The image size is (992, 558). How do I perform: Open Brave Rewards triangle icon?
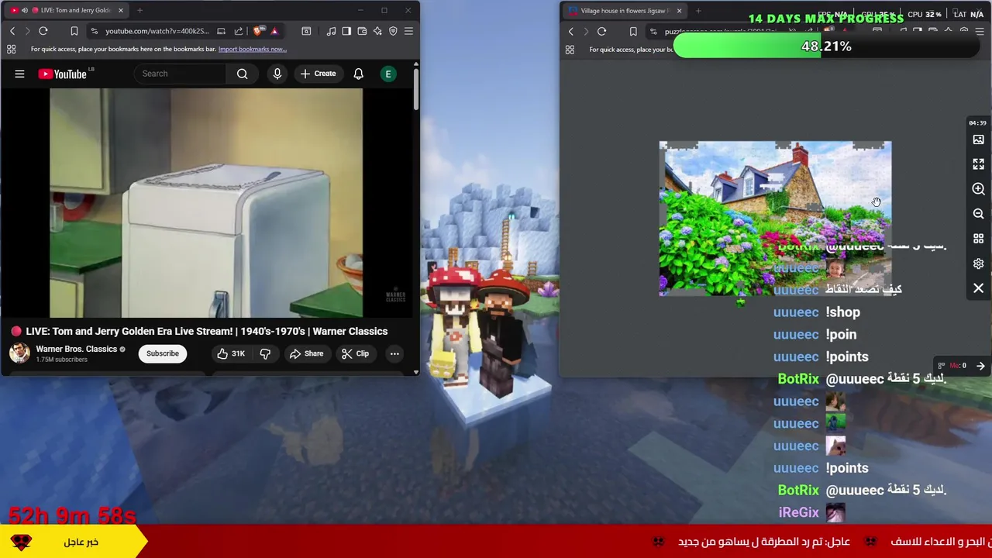pyautogui.click(x=274, y=31)
